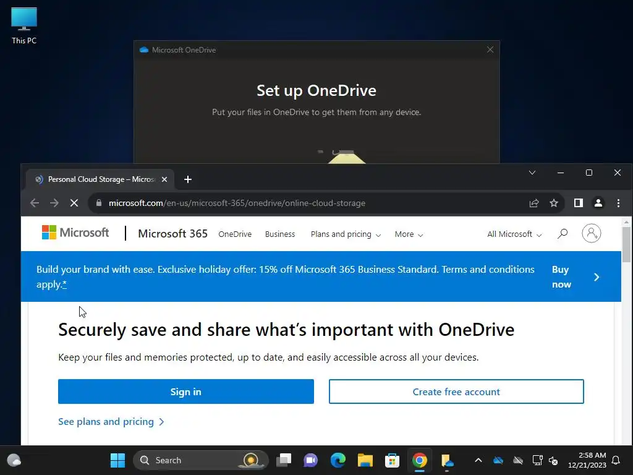Stop loading the page
This screenshot has height=475, width=633.
click(74, 203)
